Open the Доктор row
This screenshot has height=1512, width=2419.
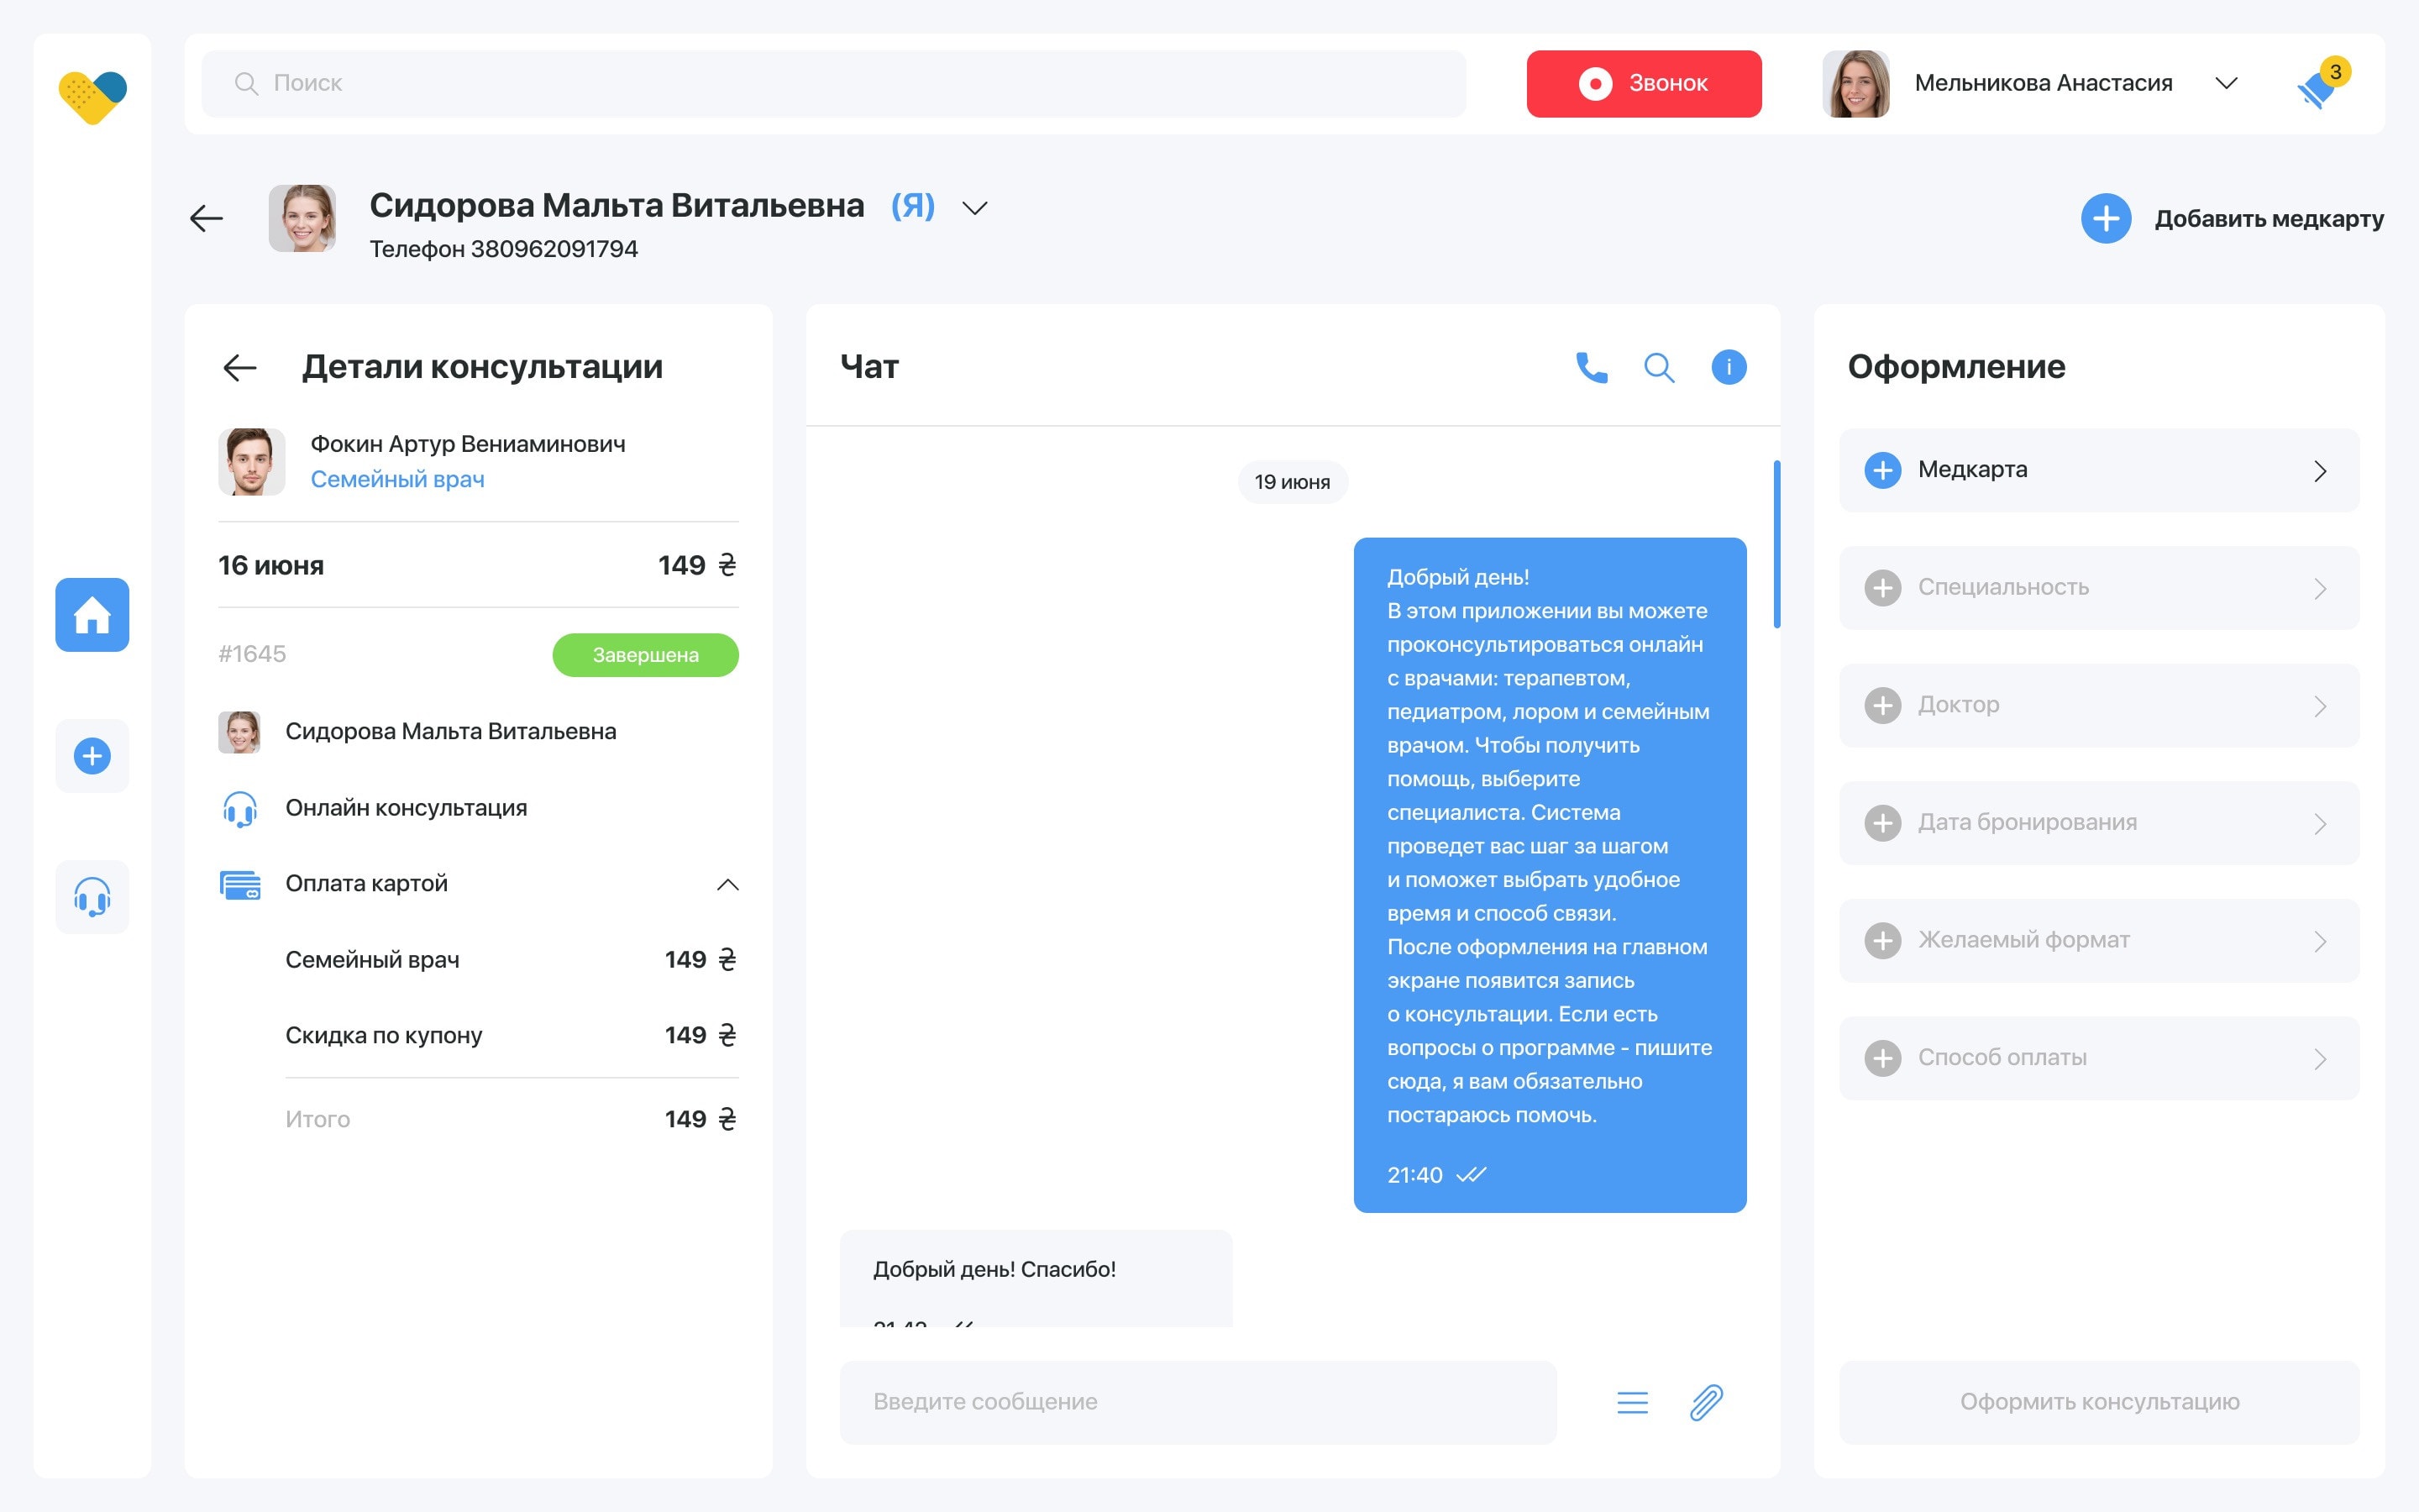pyautogui.click(x=2099, y=705)
